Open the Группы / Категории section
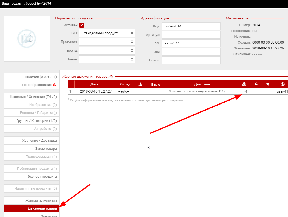The height and width of the screenshot is (217, 288). (37, 121)
